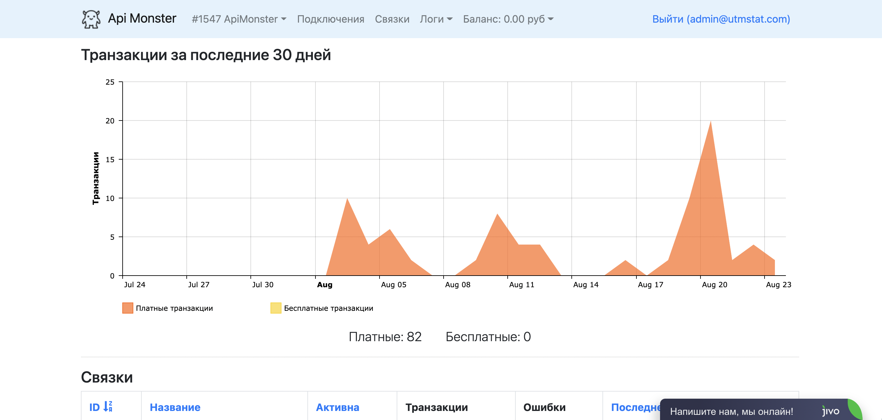Image resolution: width=882 pixels, height=420 pixels.
Task: Go to the Подключения page
Action: (x=330, y=19)
